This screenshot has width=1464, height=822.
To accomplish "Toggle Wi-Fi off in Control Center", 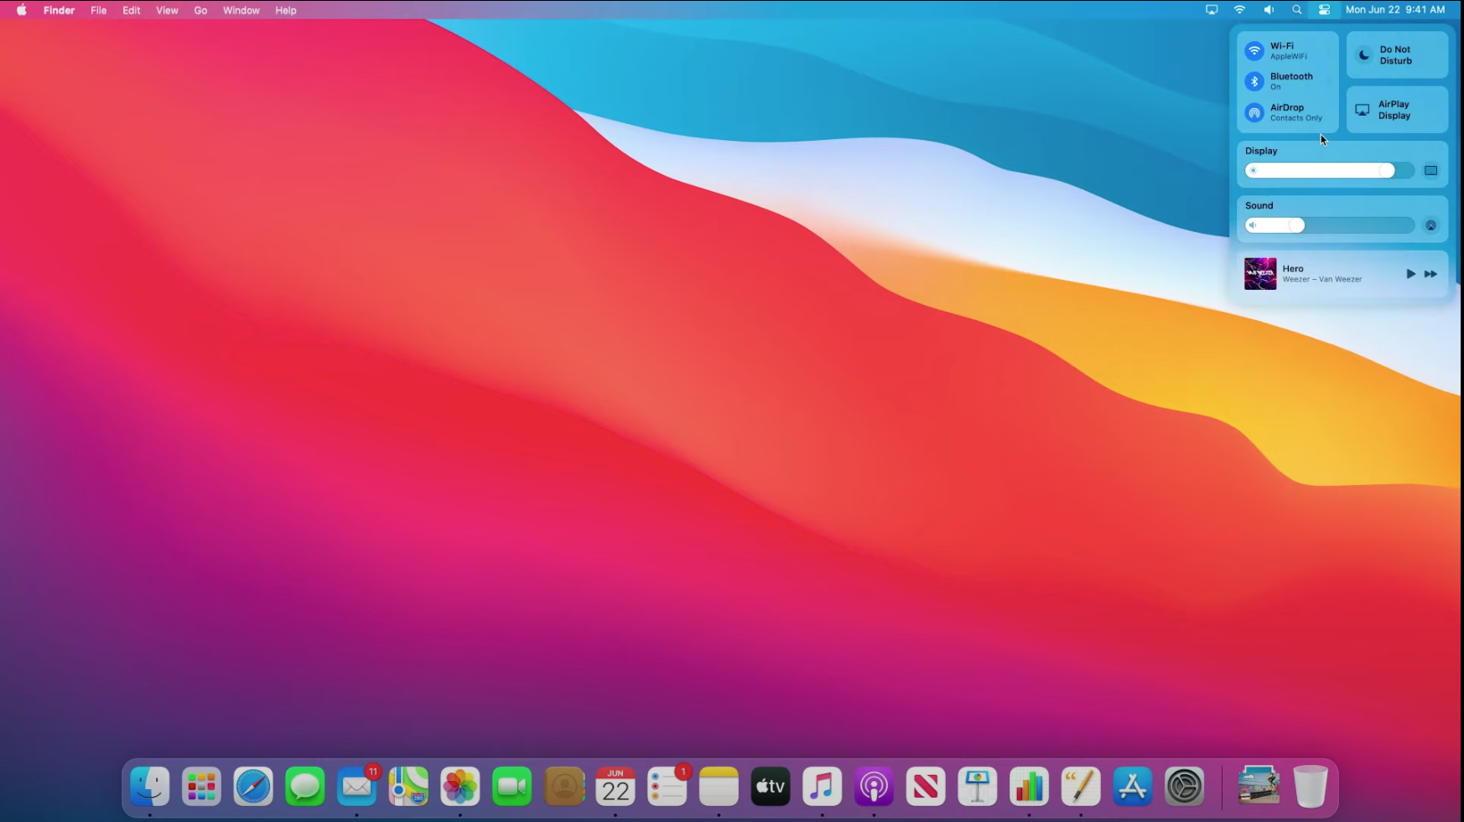I will point(1254,50).
